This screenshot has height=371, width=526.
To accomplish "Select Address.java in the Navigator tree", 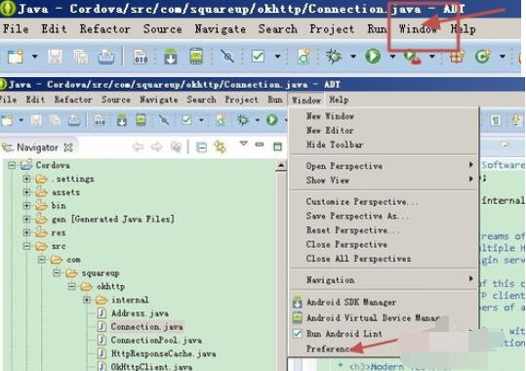I will coord(140,313).
